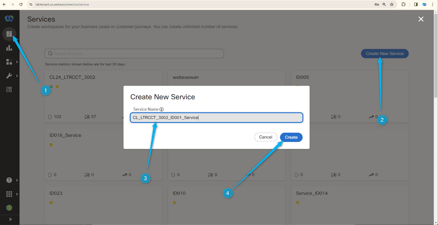Open the nine-dot grid launcher icon
The image size is (438, 225).
pyautogui.click(x=9, y=194)
